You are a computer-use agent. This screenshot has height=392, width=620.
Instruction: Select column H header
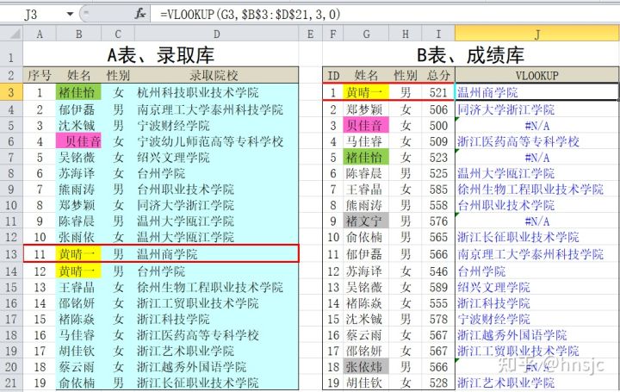[406, 34]
